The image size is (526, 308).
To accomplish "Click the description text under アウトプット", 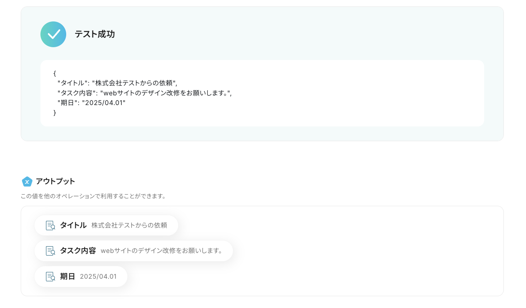I will click(x=93, y=196).
